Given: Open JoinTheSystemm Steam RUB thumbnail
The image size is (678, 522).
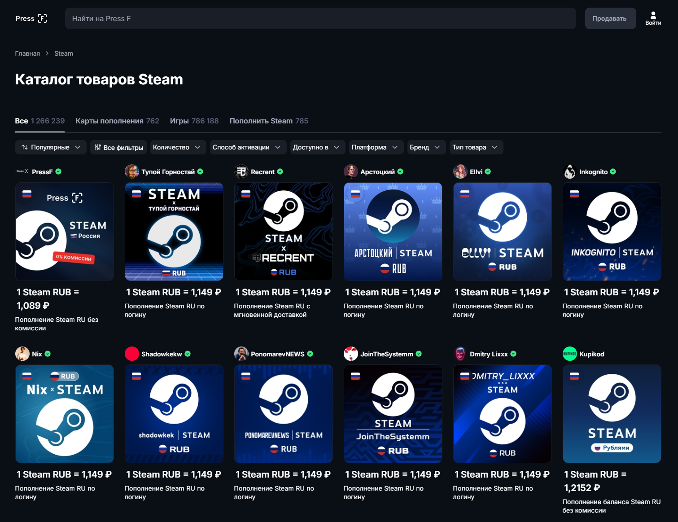Looking at the screenshot, I should (393, 414).
